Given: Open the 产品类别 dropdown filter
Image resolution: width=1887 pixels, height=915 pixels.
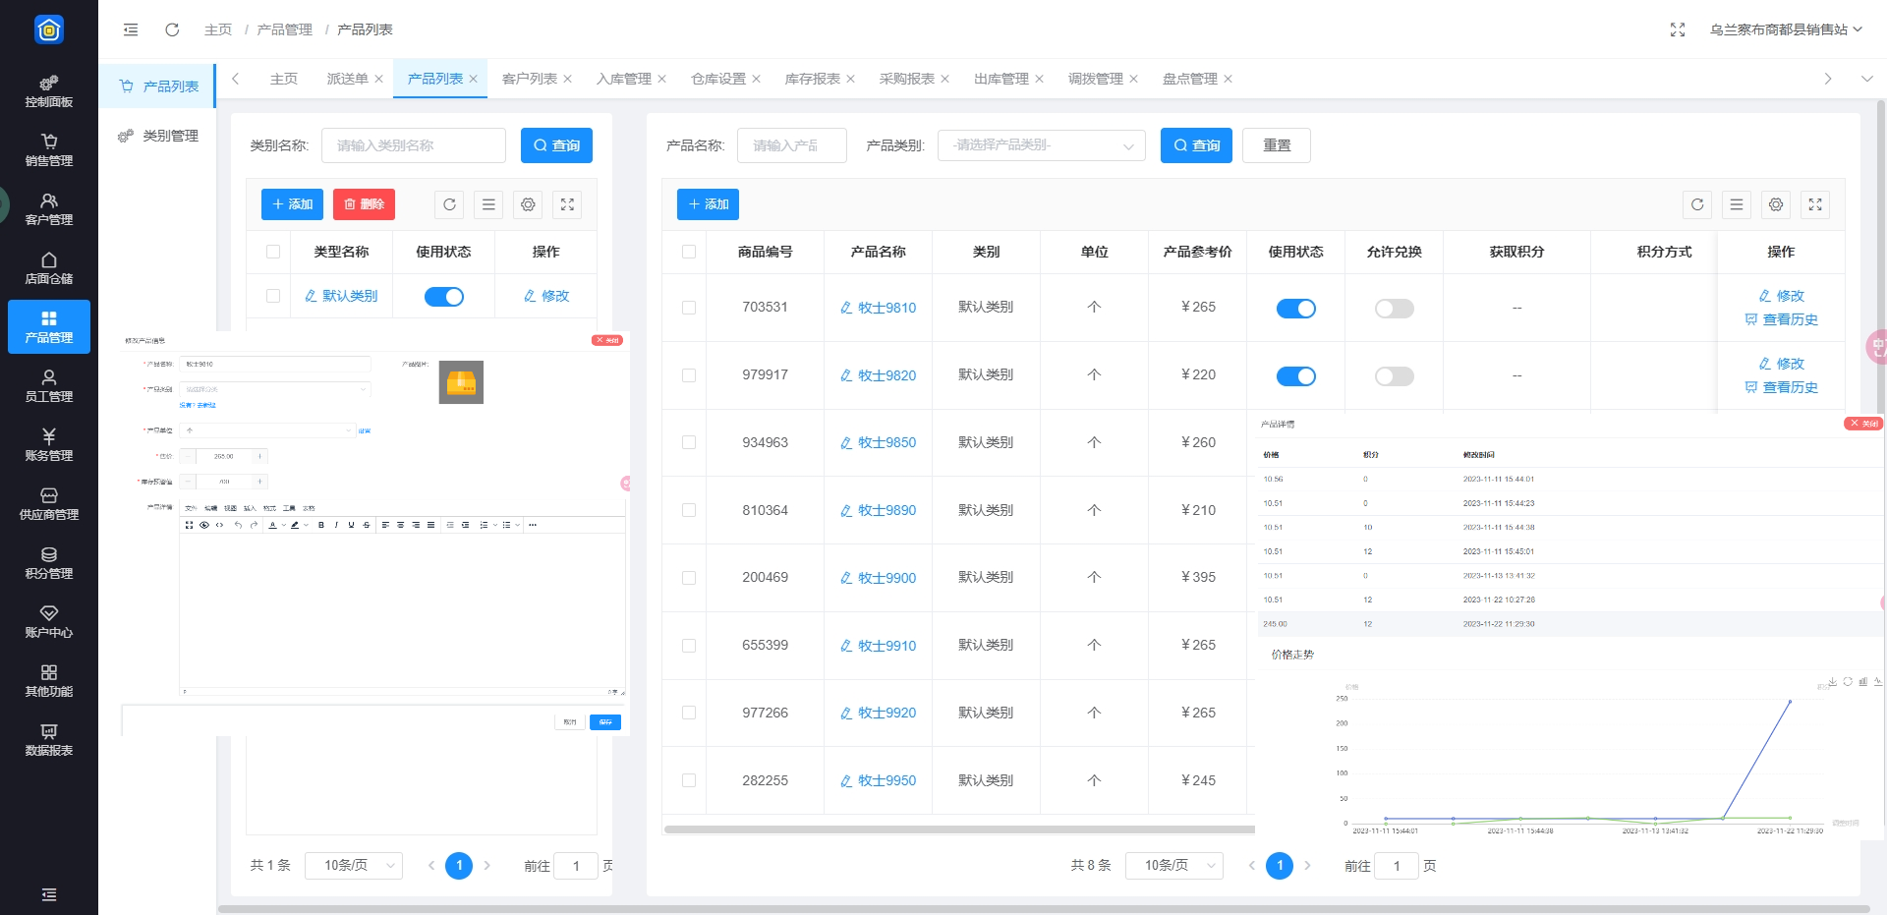Looking at the screenshot, I should click(1041, 145).
